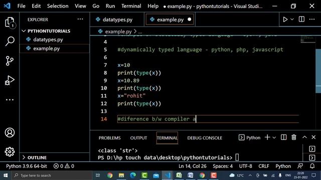The height and width of the screenshot is (180, 321).
Task: Select the example.py editor tab
Action: pyautogui.click(x=170, y=19)
